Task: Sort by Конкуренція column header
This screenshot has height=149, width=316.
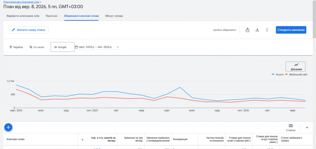Action: [x=180, y=139]
